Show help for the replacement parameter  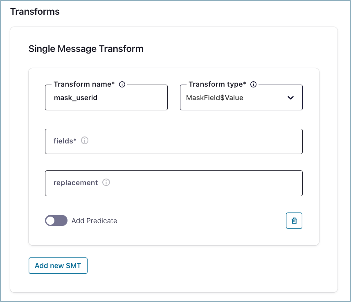[106, 183]
